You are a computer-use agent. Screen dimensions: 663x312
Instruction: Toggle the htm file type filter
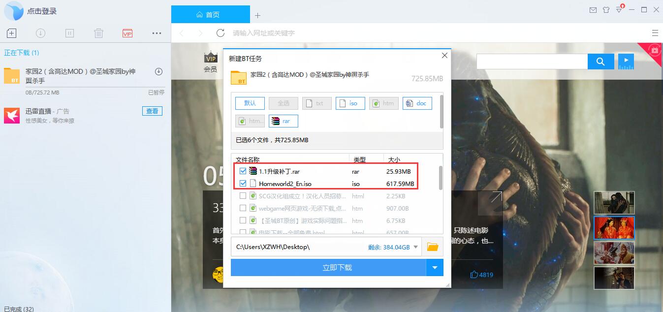coord(383,103)
